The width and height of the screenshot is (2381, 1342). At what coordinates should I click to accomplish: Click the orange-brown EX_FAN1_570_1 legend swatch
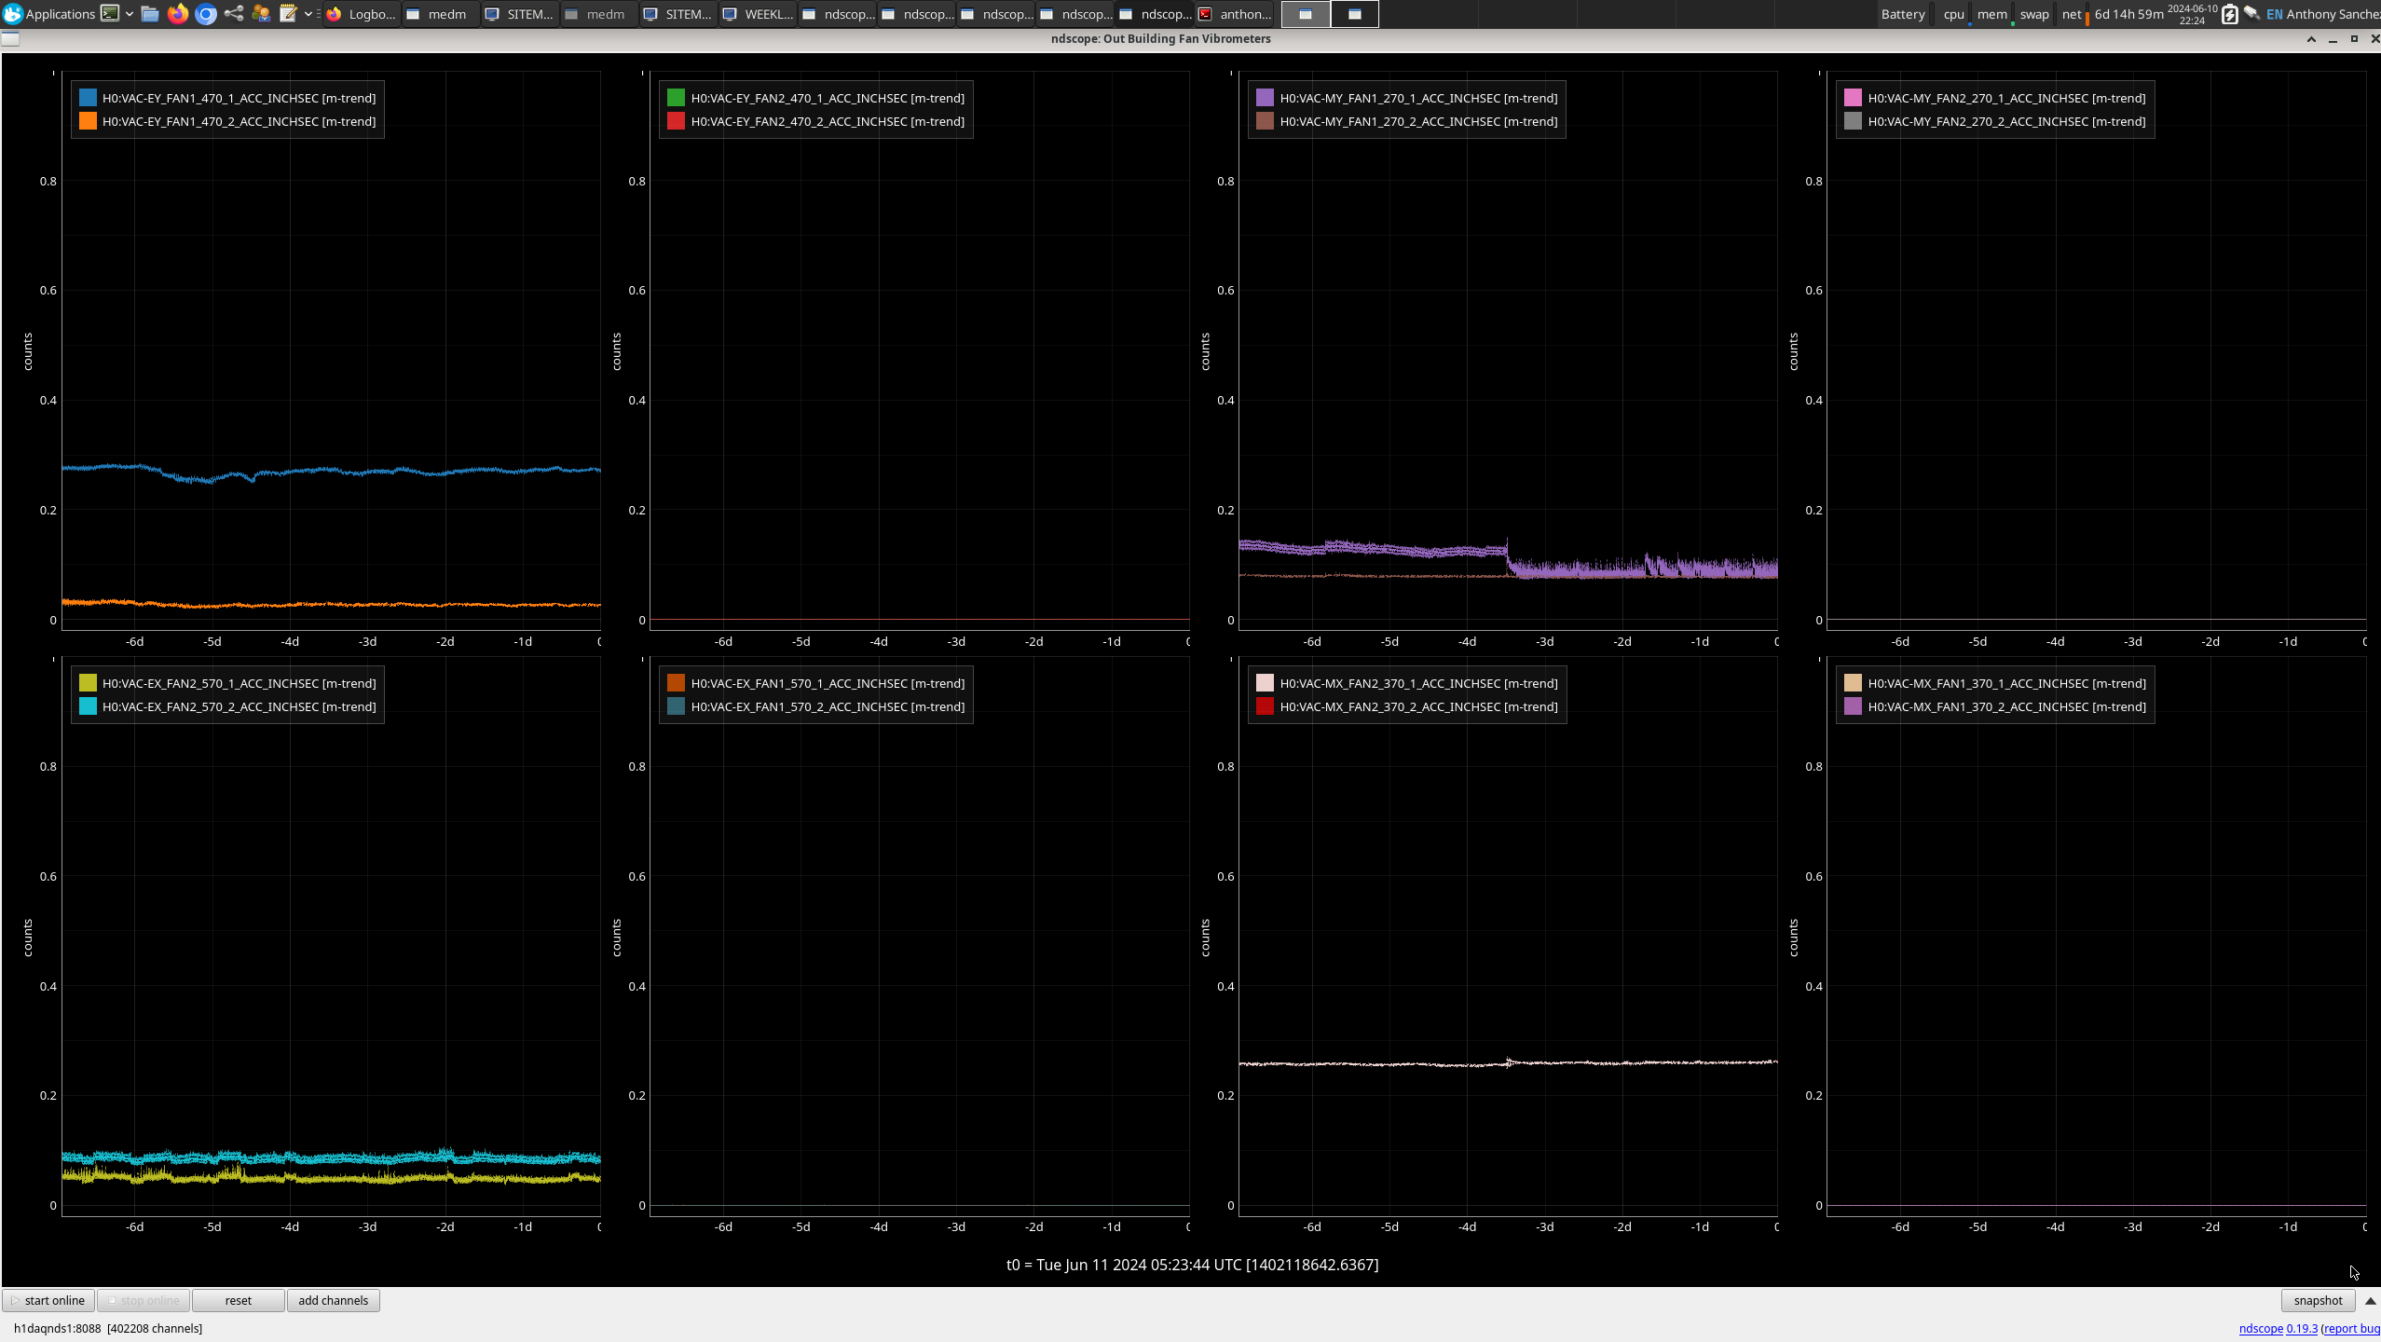677,683
